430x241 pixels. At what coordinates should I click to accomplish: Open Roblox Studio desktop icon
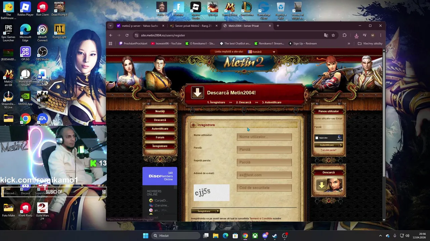(196, 10)
